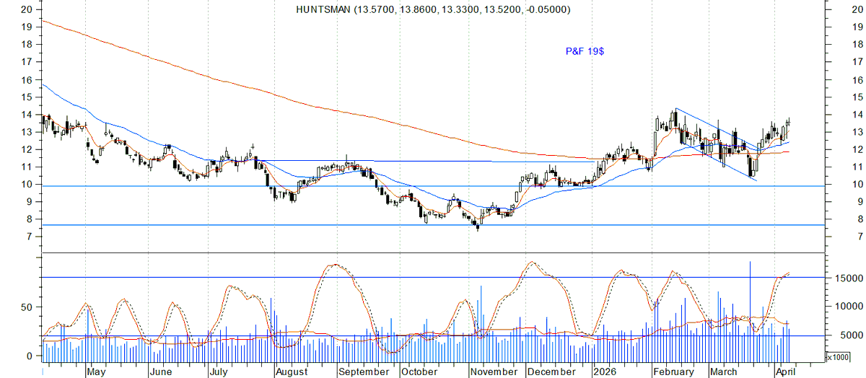Click the blue "P&F 19$" annotation label
866x378 pixels.
click(585, 52)
